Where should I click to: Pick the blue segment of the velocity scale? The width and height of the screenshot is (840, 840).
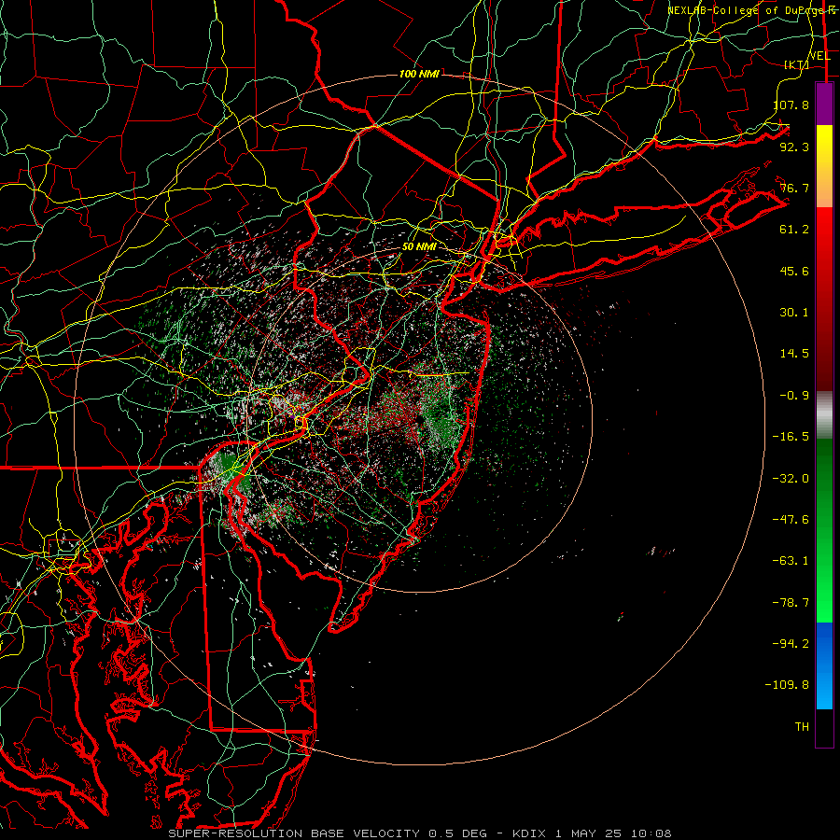[x=824, y=665]
